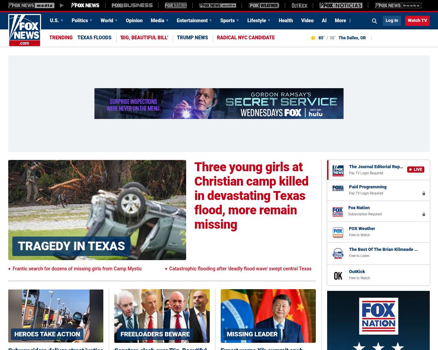Click the Gordon Ramsay's Secret Service ad banner

tap(219, 104)
